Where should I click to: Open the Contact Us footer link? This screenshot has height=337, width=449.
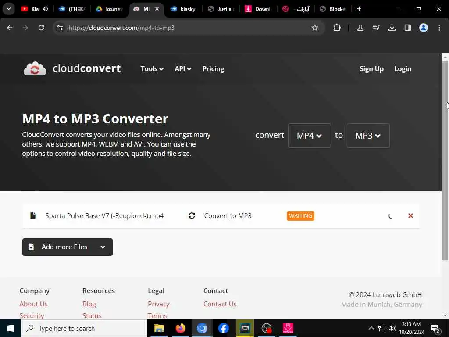pyautogui.click(x=220, y=304)
